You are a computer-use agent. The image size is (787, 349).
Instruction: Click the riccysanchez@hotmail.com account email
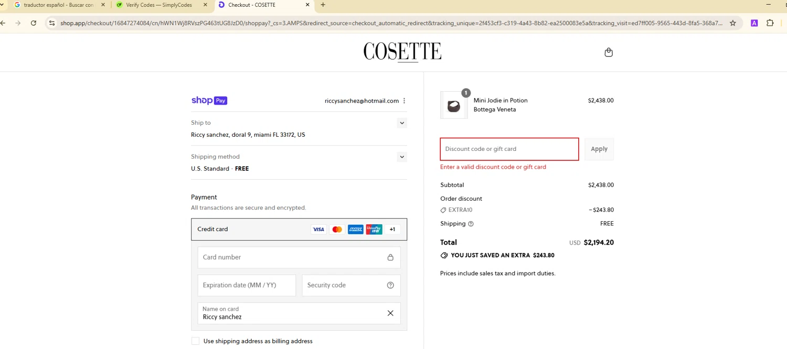(x=361, y=101)
